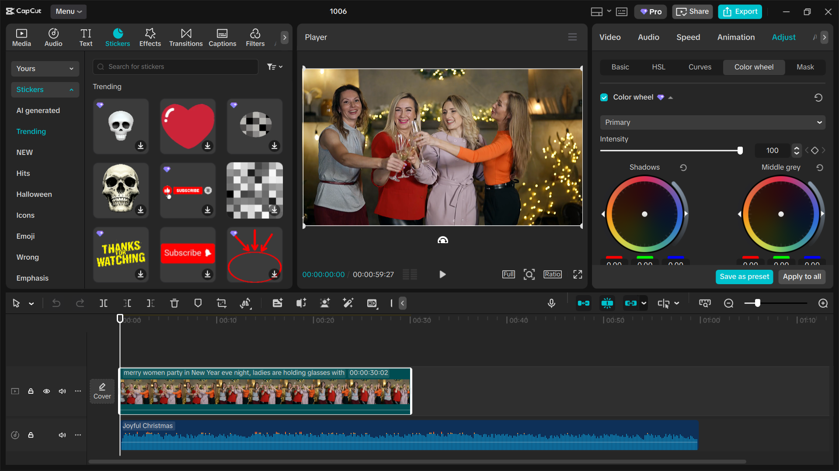Edit the clip Cover

pos(102,391)
